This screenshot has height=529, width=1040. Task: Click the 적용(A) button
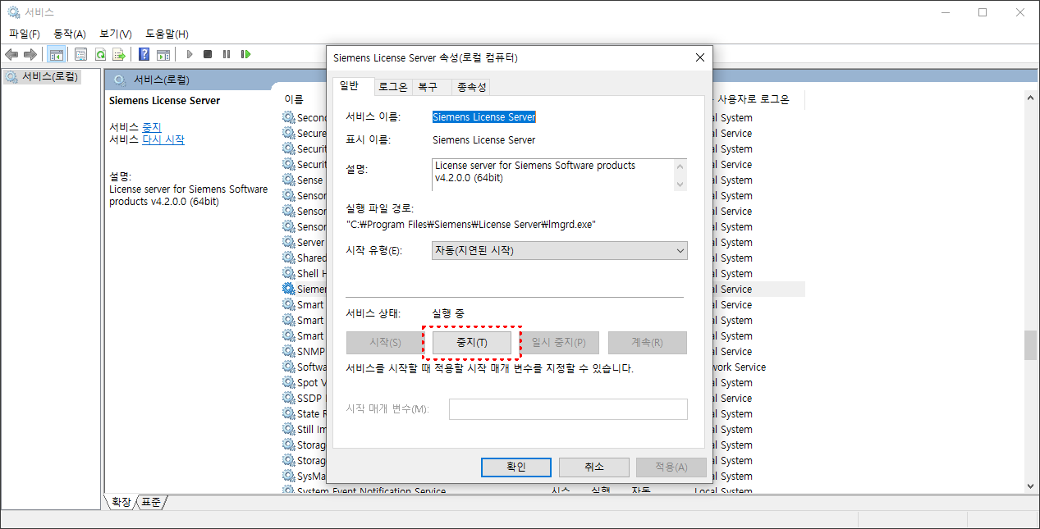[x=671, y=467]
